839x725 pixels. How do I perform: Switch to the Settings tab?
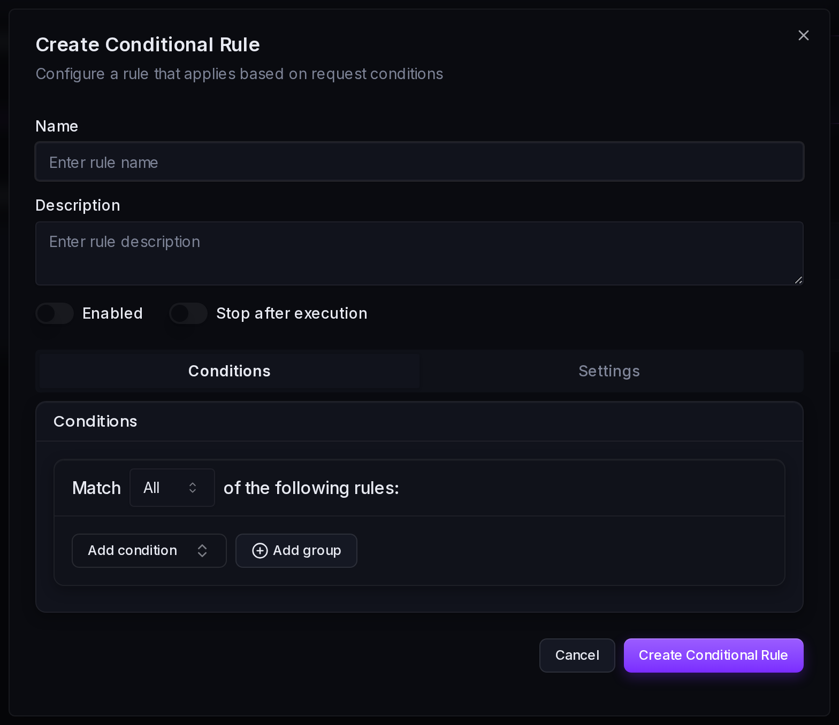click(x=609, y=371)
